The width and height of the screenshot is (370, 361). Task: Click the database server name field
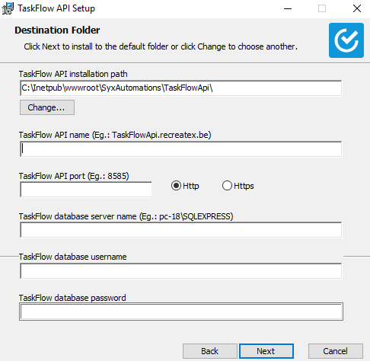pos(181,230)
